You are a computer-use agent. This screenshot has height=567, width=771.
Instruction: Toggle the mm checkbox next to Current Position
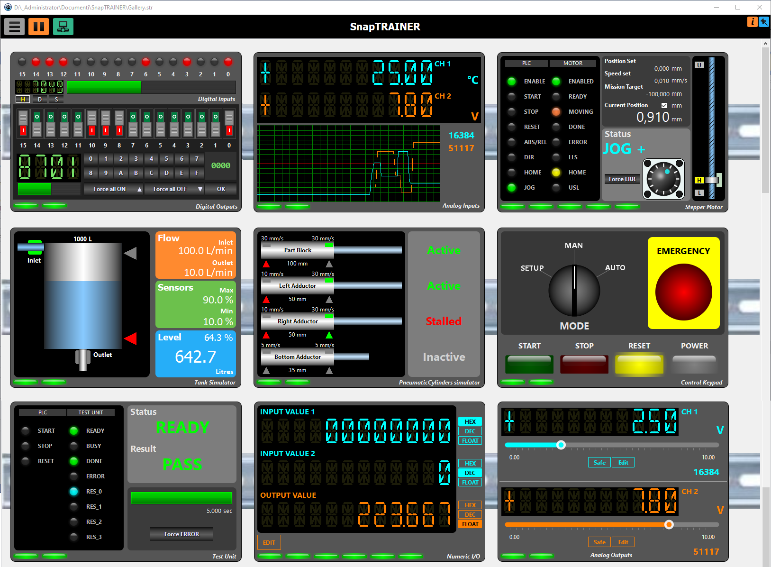coord(664,105)
